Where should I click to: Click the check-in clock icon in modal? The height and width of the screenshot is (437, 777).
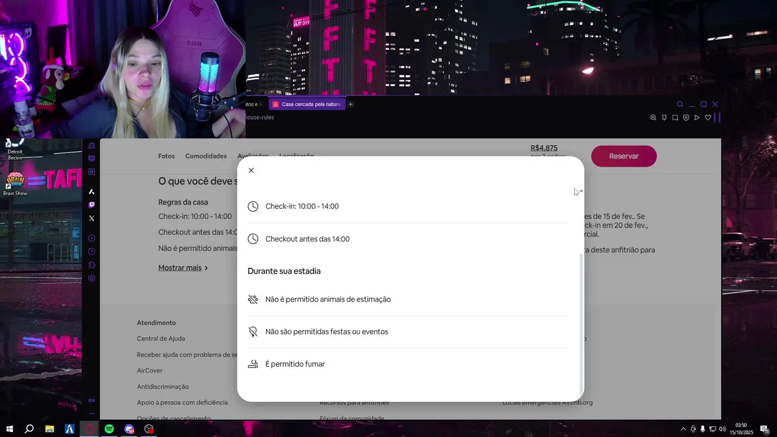(x=253, y=206)
